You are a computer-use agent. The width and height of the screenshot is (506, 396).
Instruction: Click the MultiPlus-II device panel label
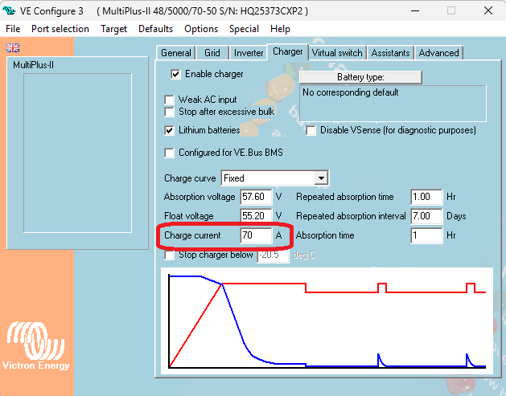coord(33,65)
